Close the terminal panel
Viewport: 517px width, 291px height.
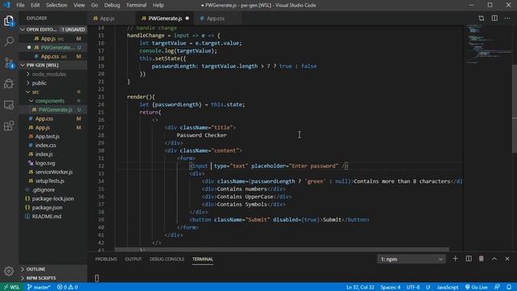507,259
